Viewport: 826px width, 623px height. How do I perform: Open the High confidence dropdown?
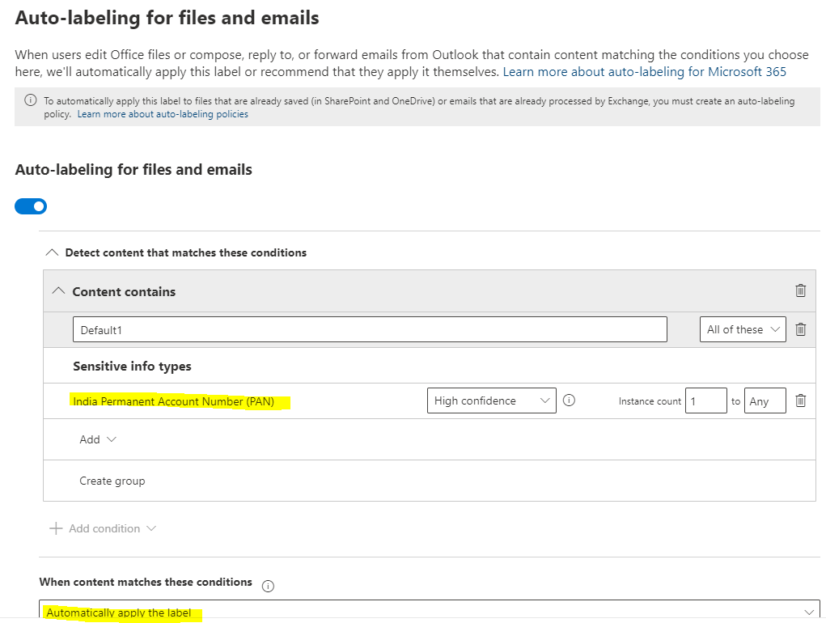pyautogui.click(x=492, y=400)
